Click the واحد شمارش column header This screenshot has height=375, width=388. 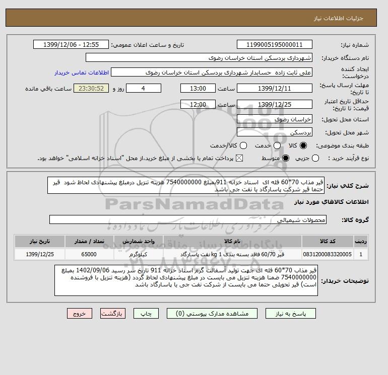click(139, 241)
